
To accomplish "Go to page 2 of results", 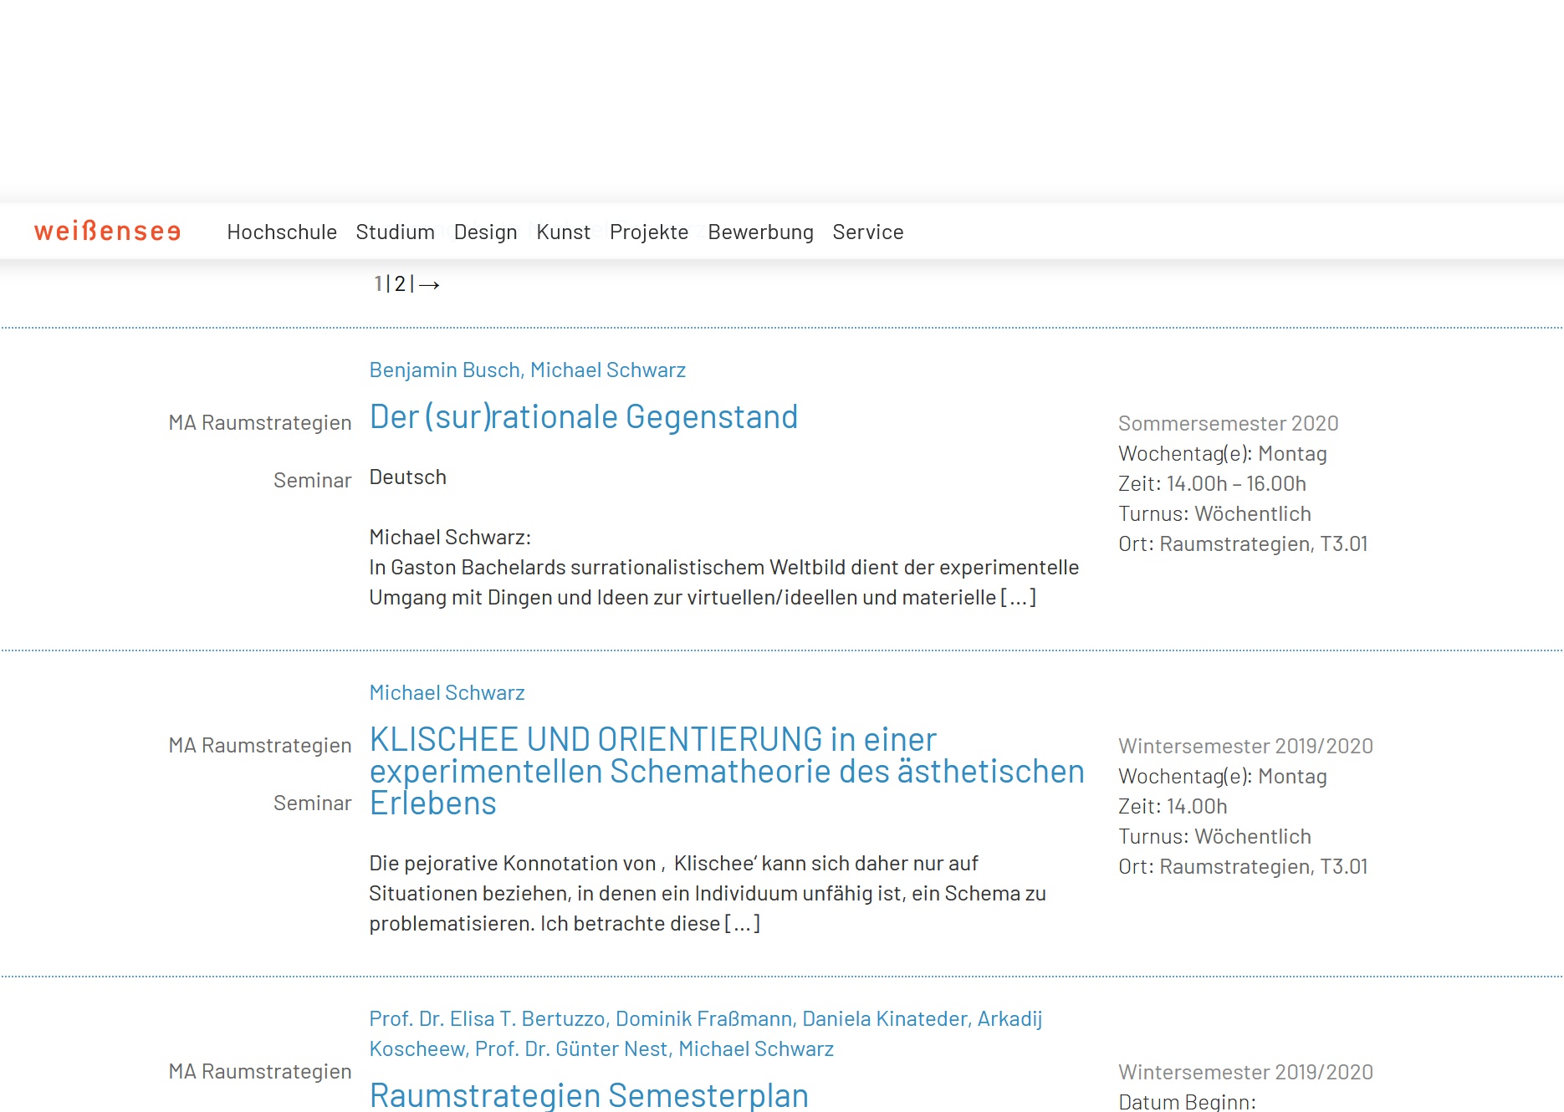I will click(400, 285).
